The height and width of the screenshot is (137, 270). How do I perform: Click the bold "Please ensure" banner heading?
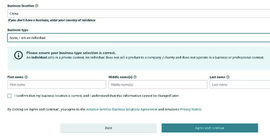pyautogui.click(x=71, y=53)
